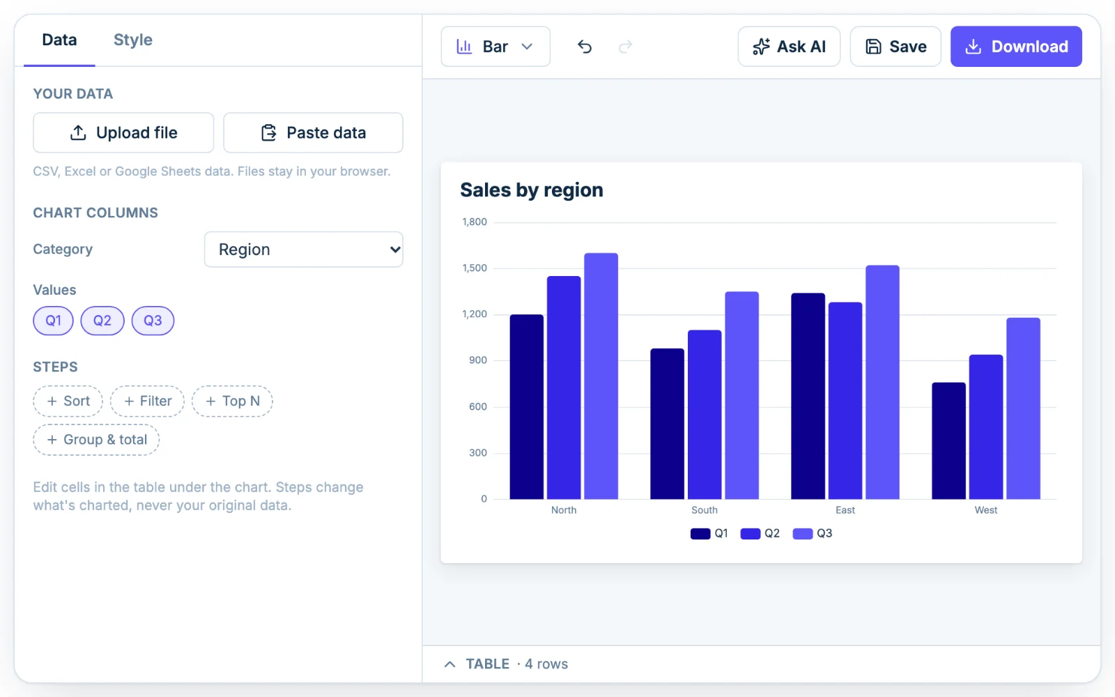This screenshot has height=697, width=1115.
Task: Toggle the Q1 value chip
Action: [x=54, y=321]
